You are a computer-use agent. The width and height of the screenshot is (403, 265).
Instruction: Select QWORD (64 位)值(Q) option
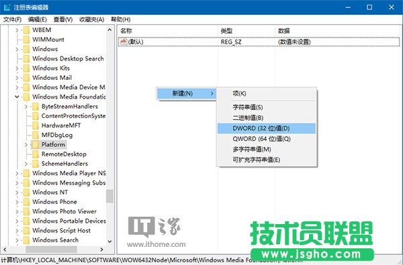click(267, 139)
